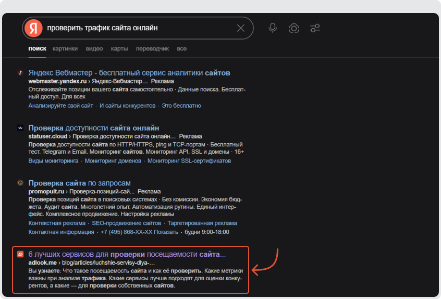441x299 pixels.
Task: Open Контактная информация link
Action: 61,232
